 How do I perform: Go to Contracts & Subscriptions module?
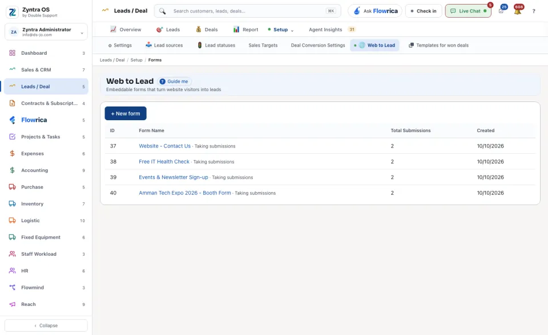46,103
